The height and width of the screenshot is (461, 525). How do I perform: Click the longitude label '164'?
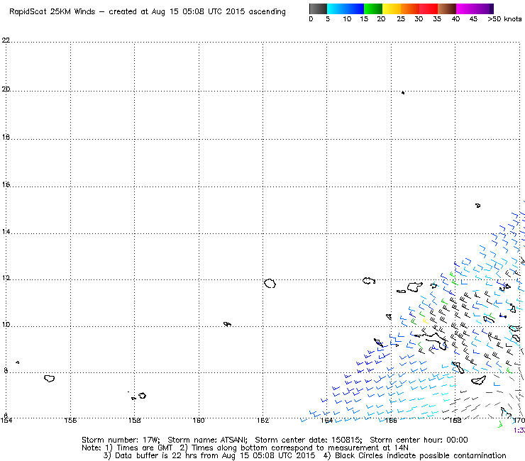[327, 420]
